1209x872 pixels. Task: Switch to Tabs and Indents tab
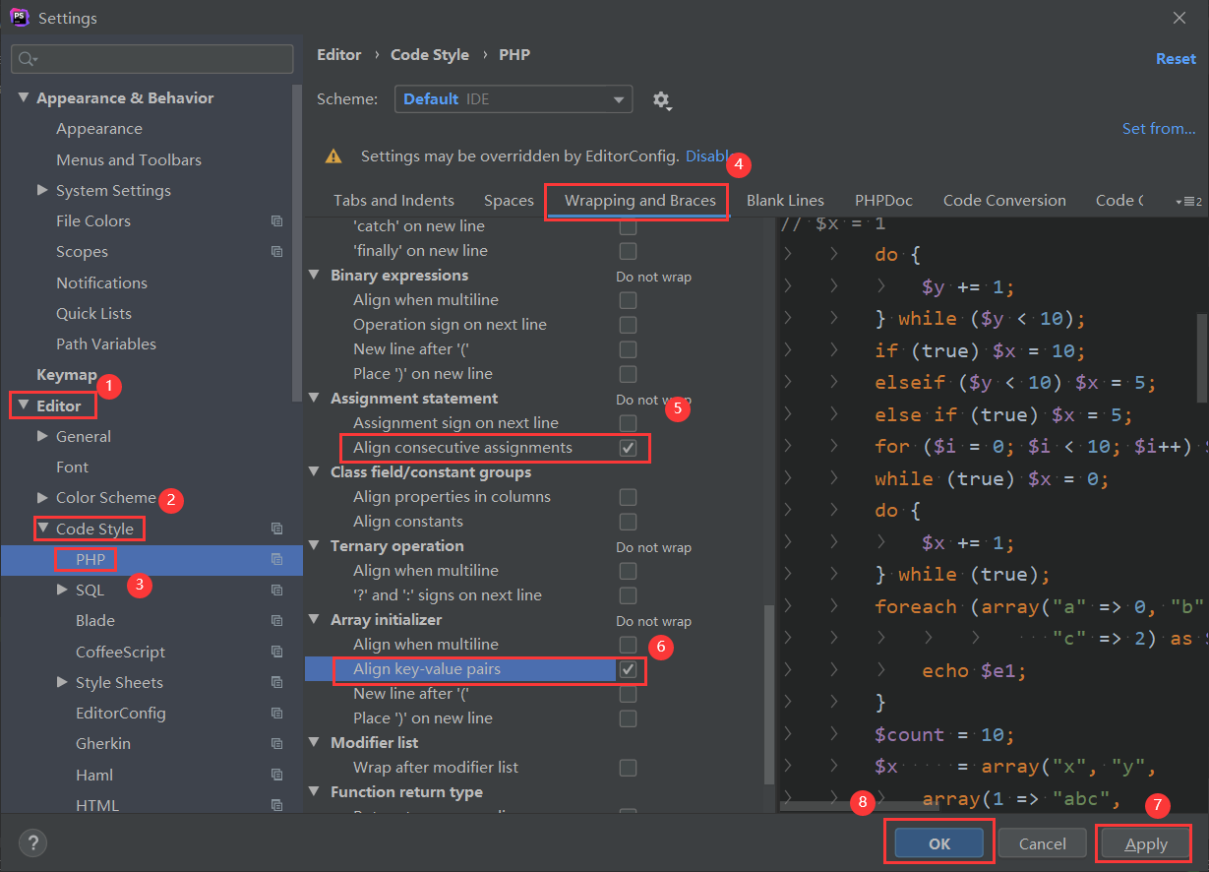(x=393, y=201)
